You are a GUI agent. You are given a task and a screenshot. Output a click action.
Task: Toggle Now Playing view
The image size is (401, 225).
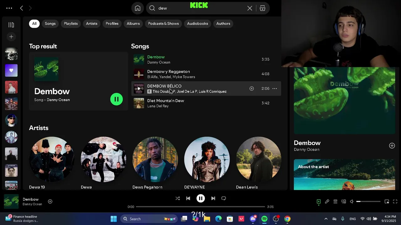point(319,202)
